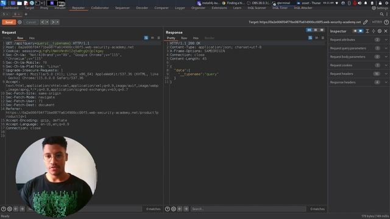Switch to asset - Thunar taskbar window
Viewport: 390px width, 219px height.
click(x=309, y=3)
